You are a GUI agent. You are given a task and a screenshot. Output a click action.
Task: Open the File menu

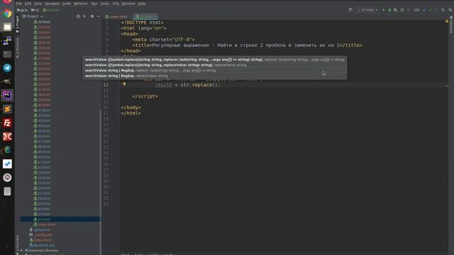coord(19,4)
